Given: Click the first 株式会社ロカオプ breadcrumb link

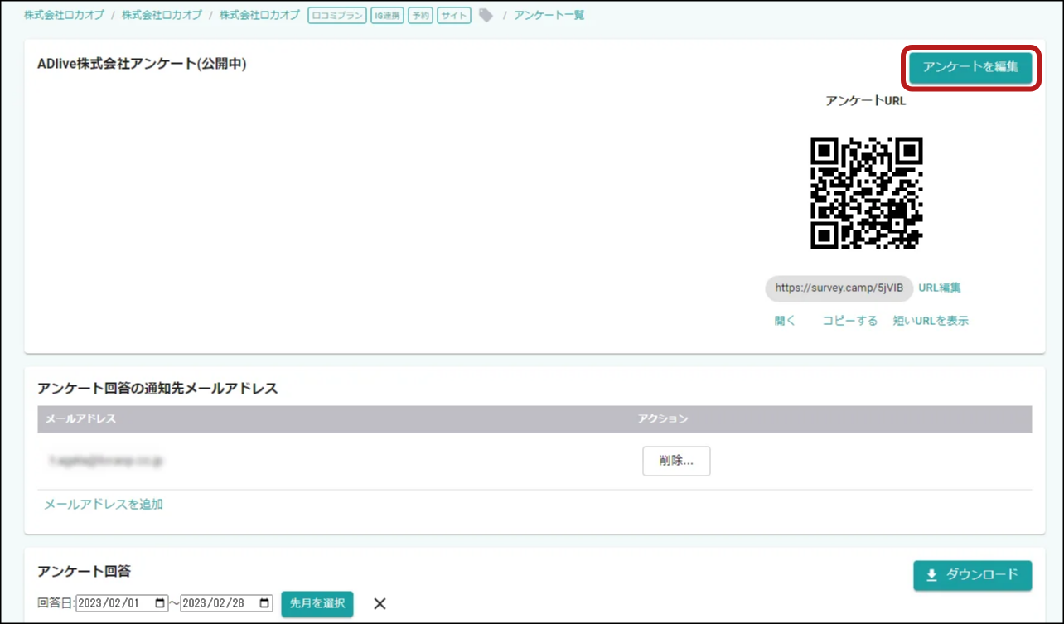Looking at the screenshot, I should [64, 15].
